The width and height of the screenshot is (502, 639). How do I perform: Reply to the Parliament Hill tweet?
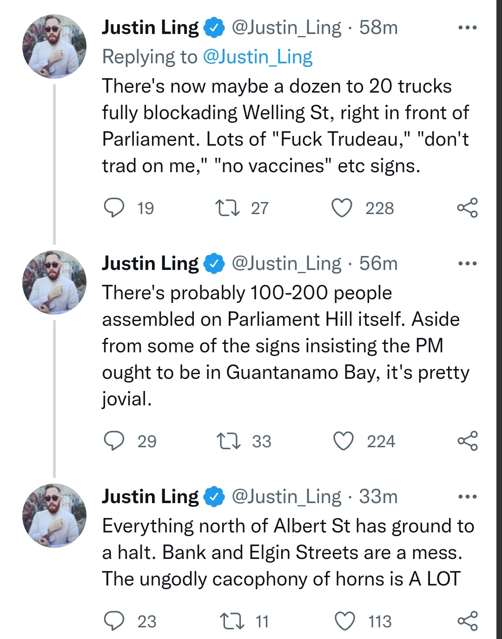tap(114, 441)
